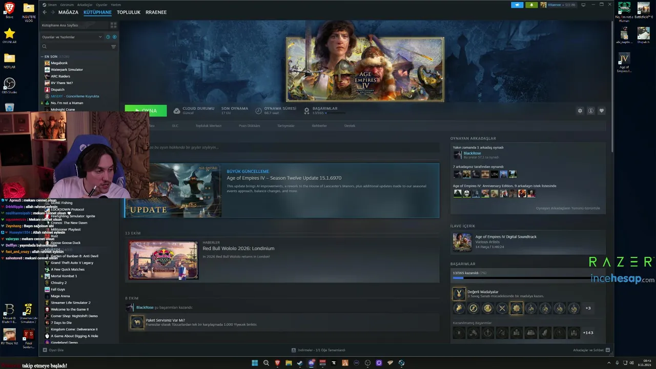
Task: Open Age of Empires IV Digital Soundtrack
Action: [x=506, y=237]
